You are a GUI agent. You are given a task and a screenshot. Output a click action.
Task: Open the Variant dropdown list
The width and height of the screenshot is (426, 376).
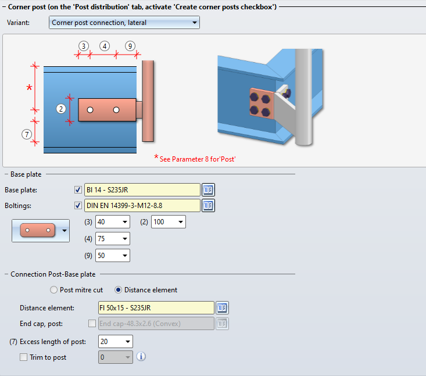click(124, 23)
